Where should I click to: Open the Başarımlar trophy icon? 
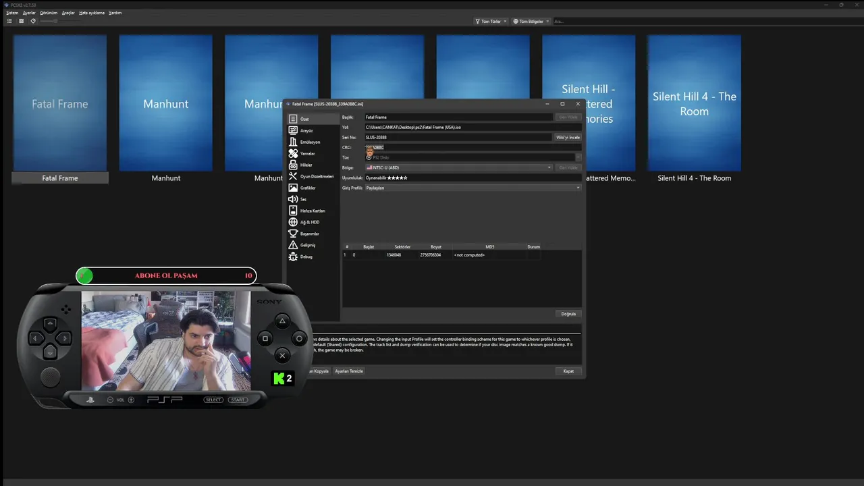tap(293, 234)
